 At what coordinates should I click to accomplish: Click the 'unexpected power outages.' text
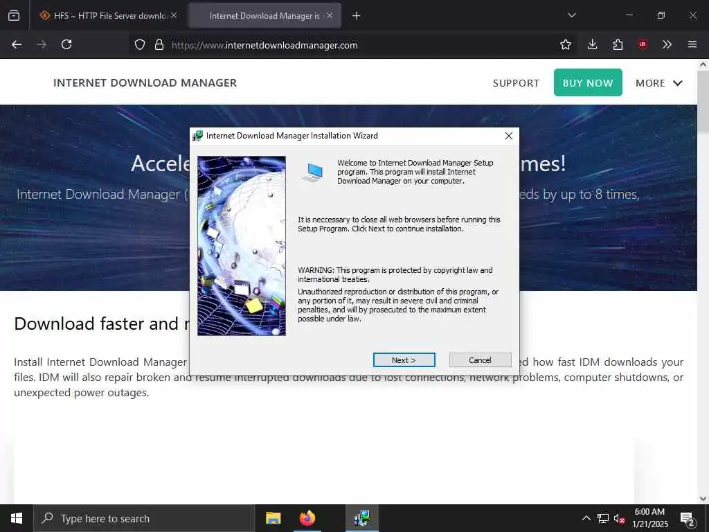(x=82, y=393)
